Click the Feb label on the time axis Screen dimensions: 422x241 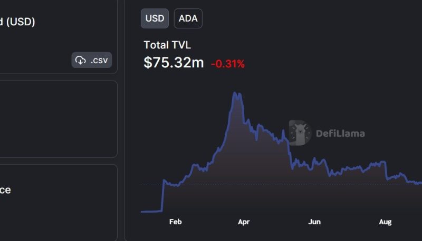[176, 222]
